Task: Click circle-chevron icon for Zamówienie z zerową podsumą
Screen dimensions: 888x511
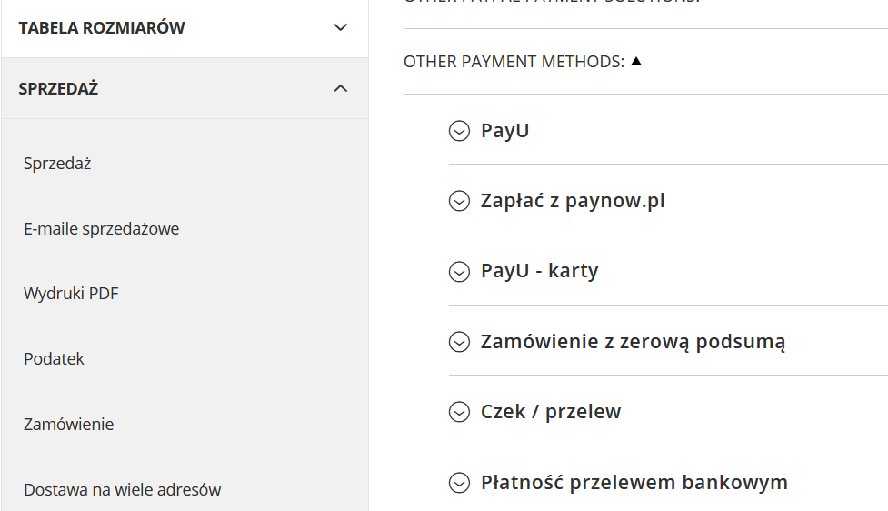Action: 459,342
